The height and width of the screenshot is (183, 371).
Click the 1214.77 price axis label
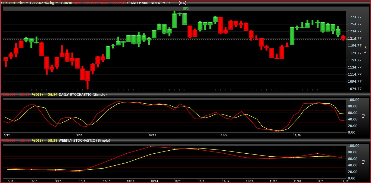(x=355, y=39)
